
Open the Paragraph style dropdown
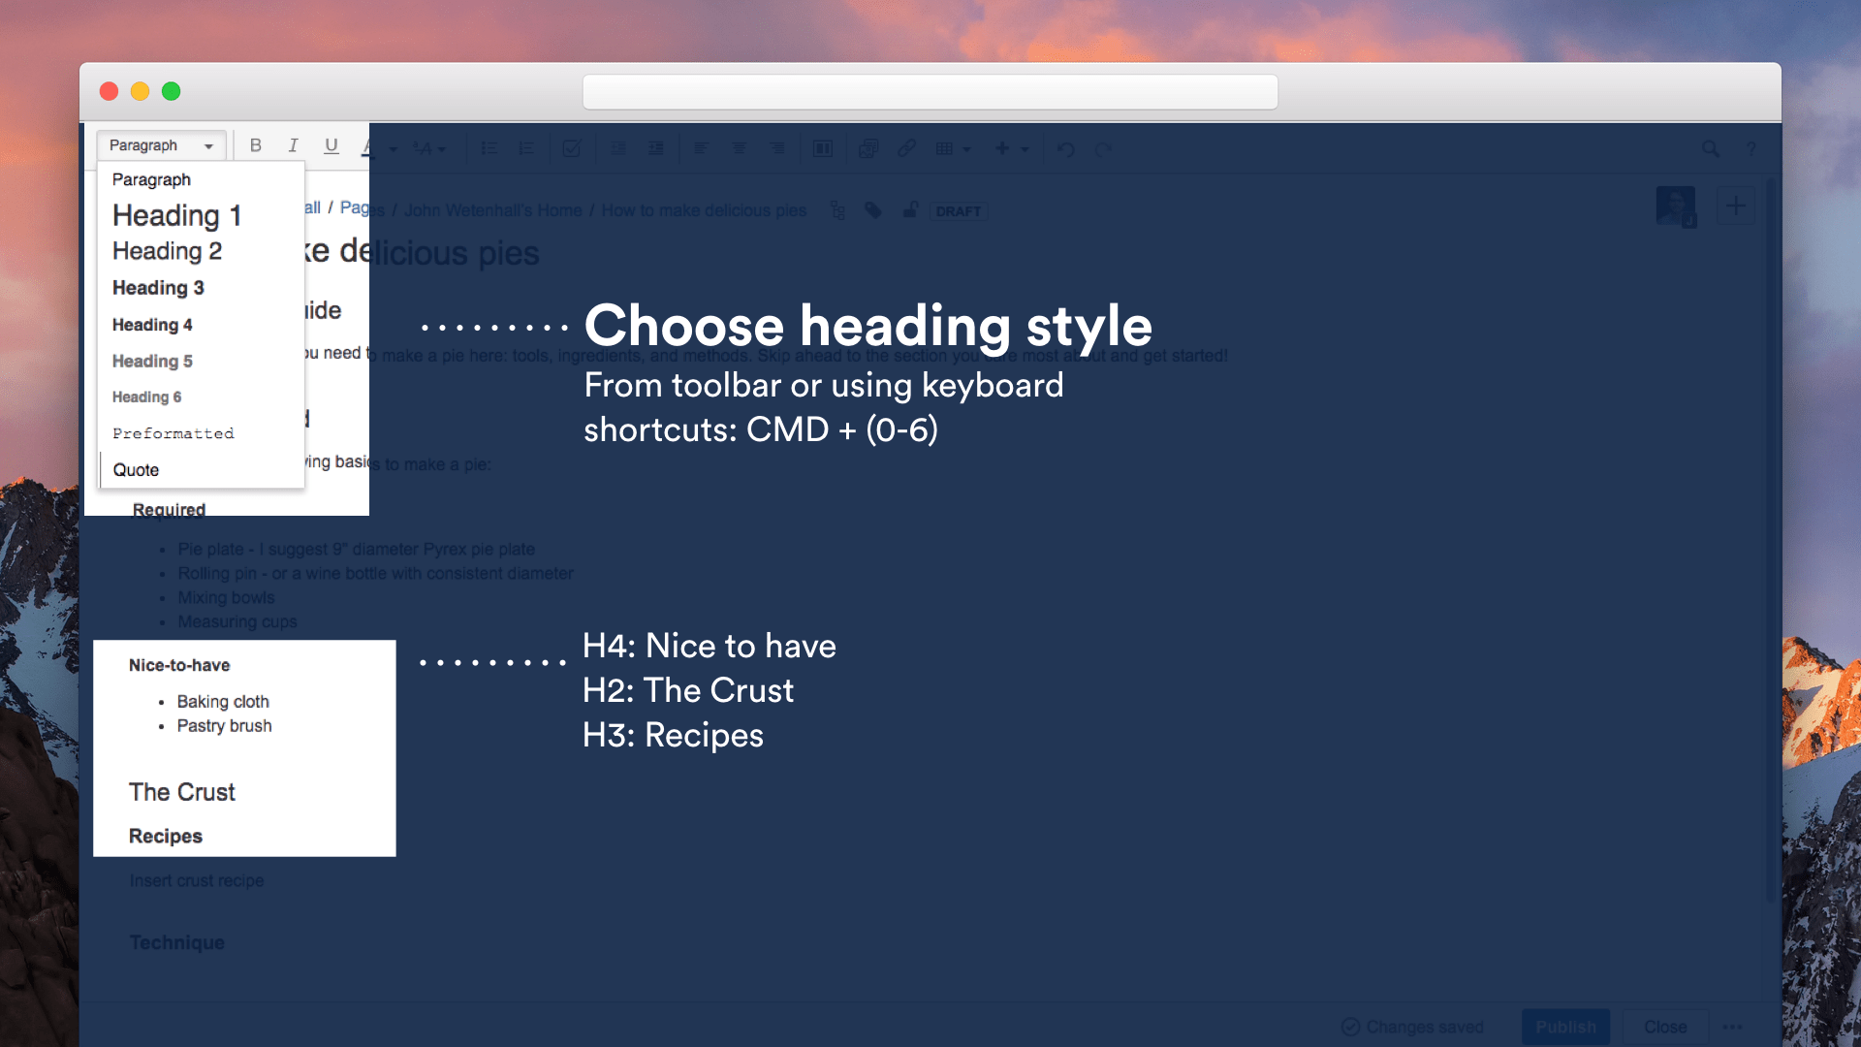(161, 145)
